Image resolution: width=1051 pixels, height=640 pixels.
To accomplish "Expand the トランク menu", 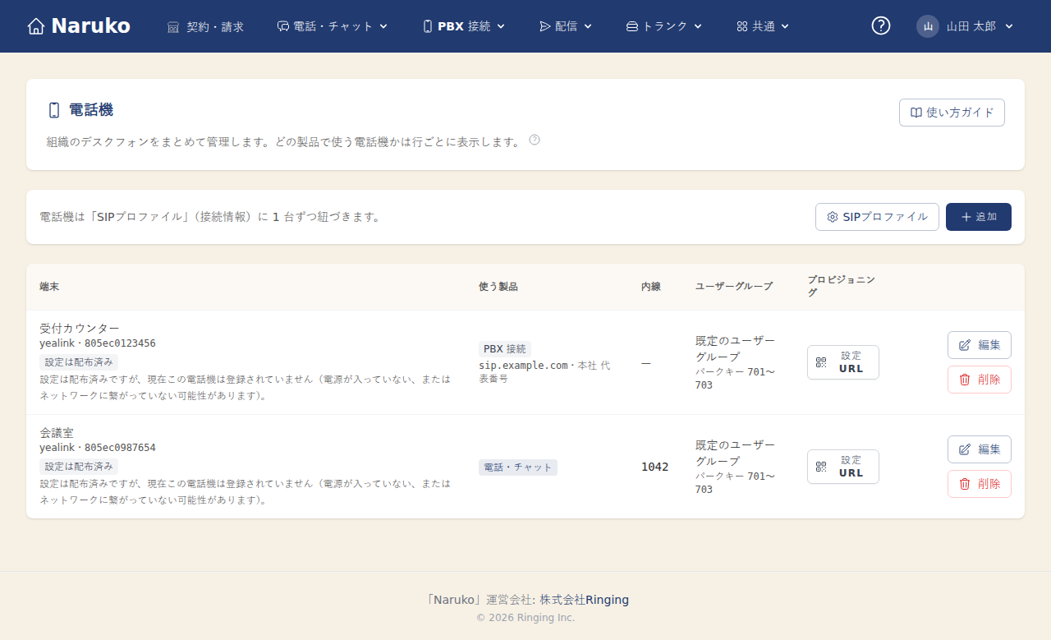I will [x=664, y=26].
